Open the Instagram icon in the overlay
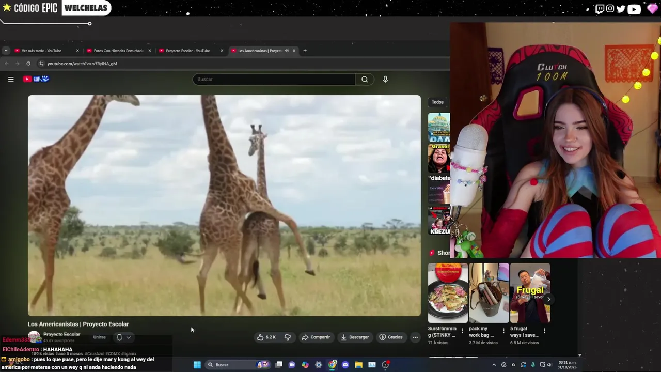Image resolution: width=661 pixels, height=372 pixels. pos(610,8)
